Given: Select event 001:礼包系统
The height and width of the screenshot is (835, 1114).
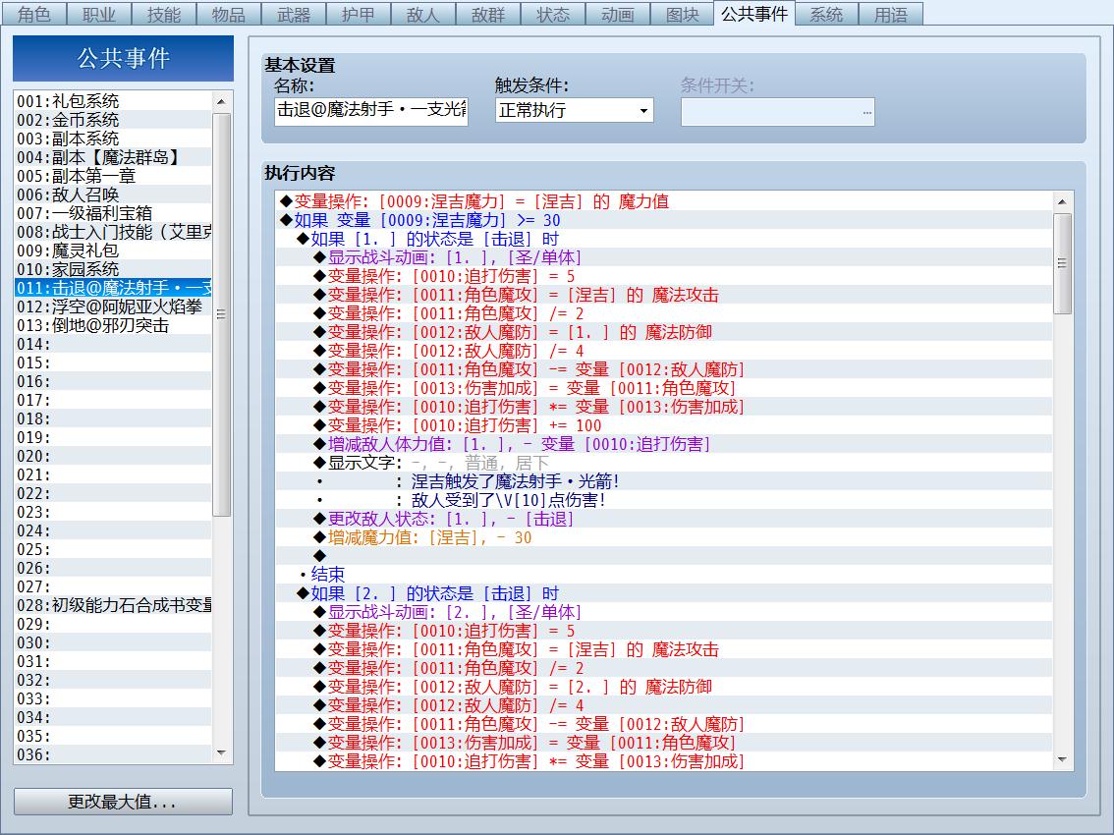Looking at the screenshot, I should click(x=113, y=101).
